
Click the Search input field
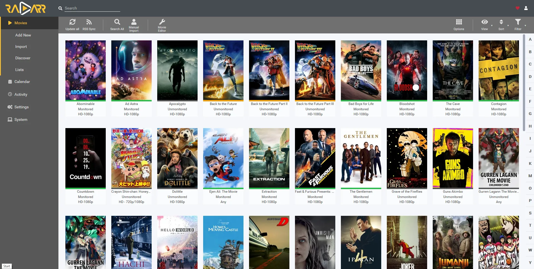tap(92, 8)
